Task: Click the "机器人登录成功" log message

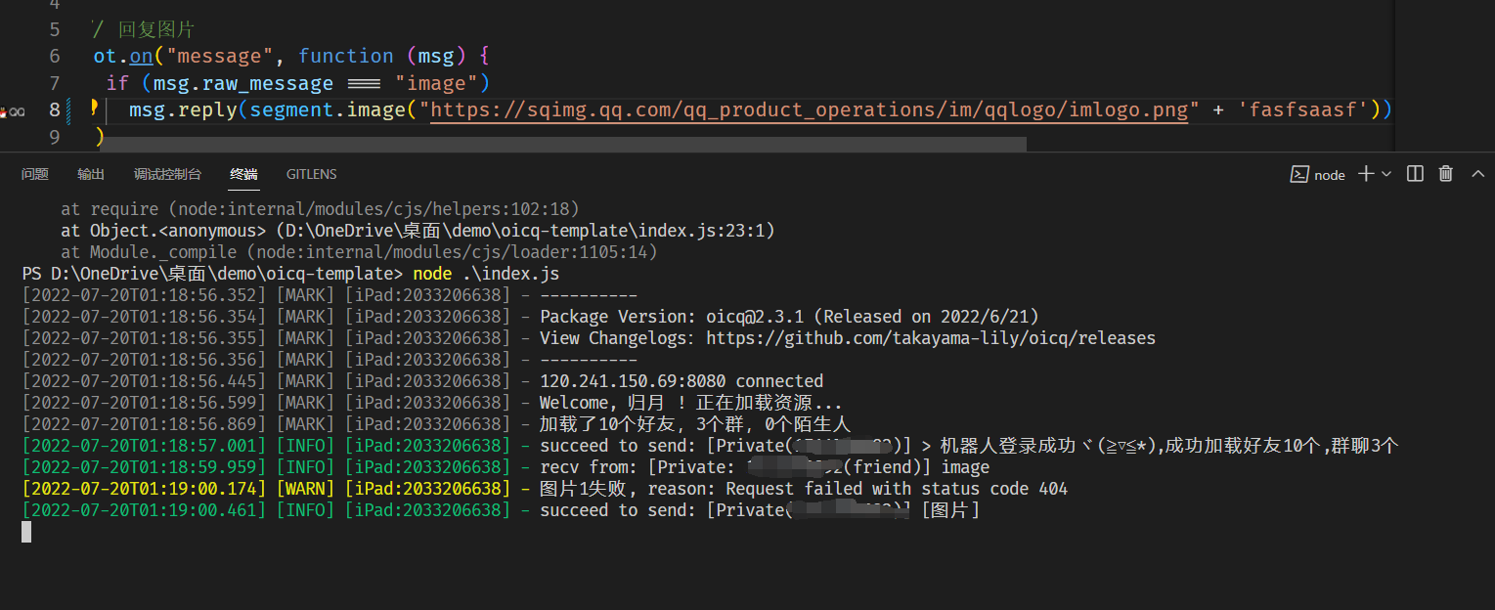Action: 1168,446
